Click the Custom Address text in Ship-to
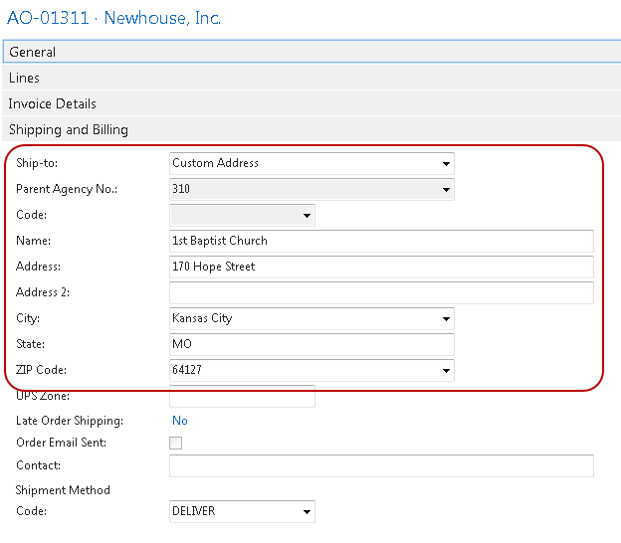The height and width of the screenshot is (543, 621). coord(215,163)
